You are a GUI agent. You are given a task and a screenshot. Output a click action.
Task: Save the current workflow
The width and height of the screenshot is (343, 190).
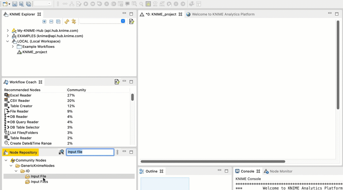click(x=15, y=4)
